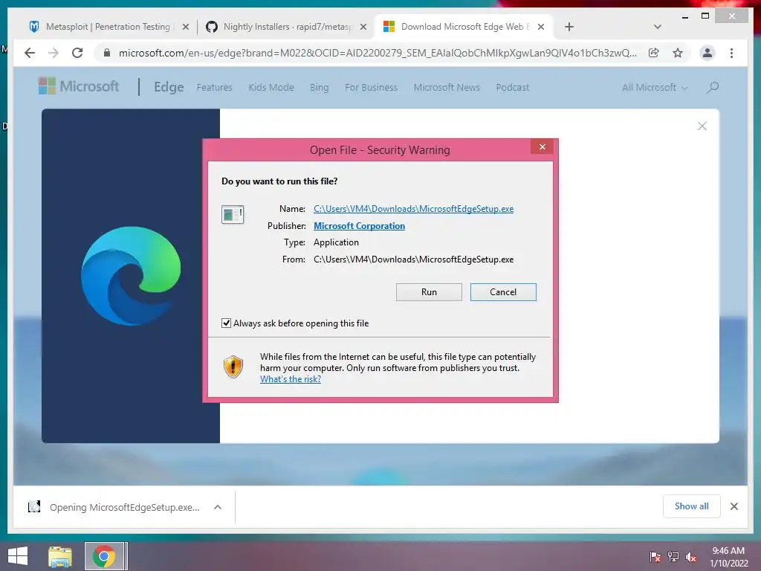761x571 pixels.
Task: Open the Chrome profile avatar
Action: coord(707,53)
